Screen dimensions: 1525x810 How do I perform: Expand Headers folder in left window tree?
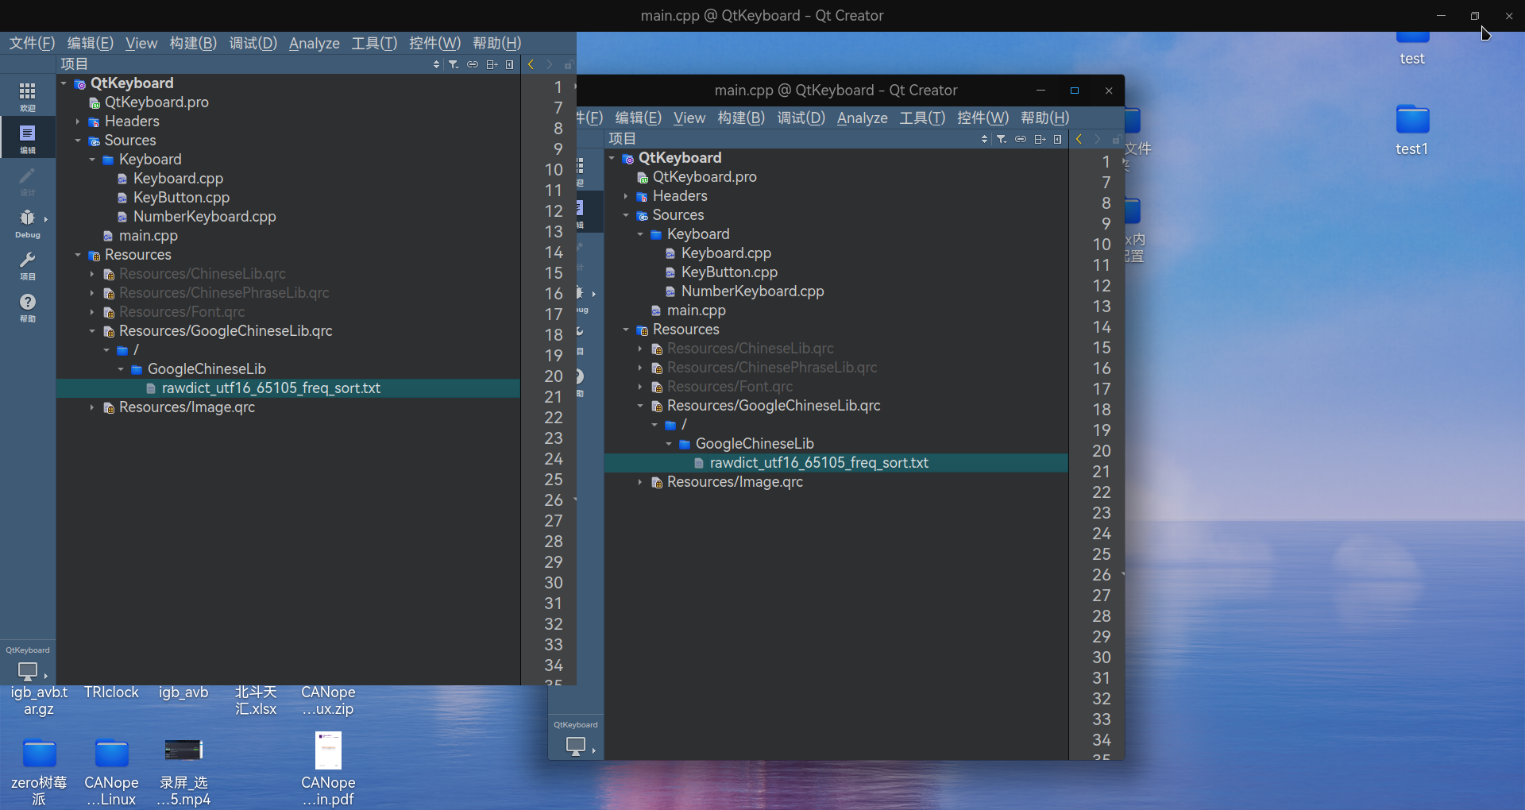click(x=78, y=121)
